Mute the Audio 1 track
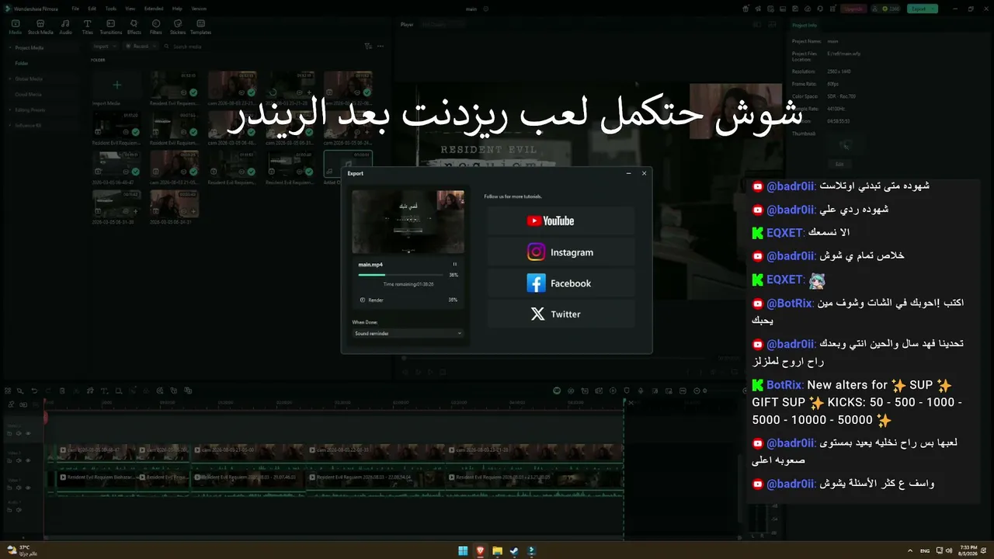Screen dimensions: 994x559 [20, 509]
